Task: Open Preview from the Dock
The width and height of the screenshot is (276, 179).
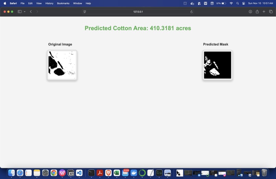Action: tap(167, 173)
